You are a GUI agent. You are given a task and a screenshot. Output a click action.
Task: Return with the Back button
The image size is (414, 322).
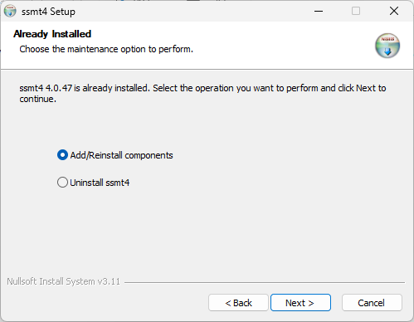[x=238, y=303]
